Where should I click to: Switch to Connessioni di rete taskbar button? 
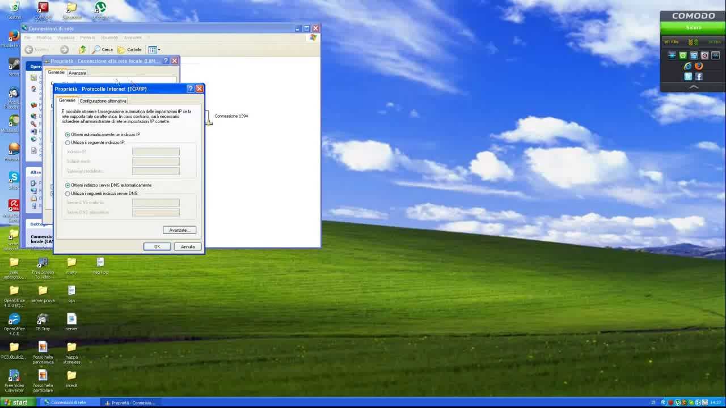[x=68, y=402]
